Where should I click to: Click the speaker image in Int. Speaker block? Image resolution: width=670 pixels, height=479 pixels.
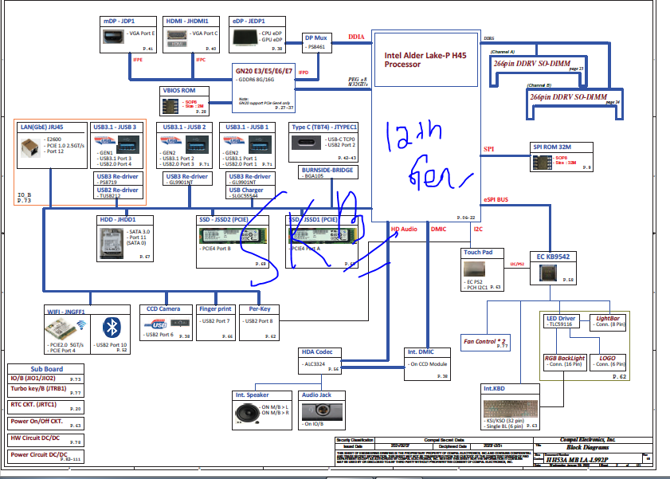pos(247,413)
